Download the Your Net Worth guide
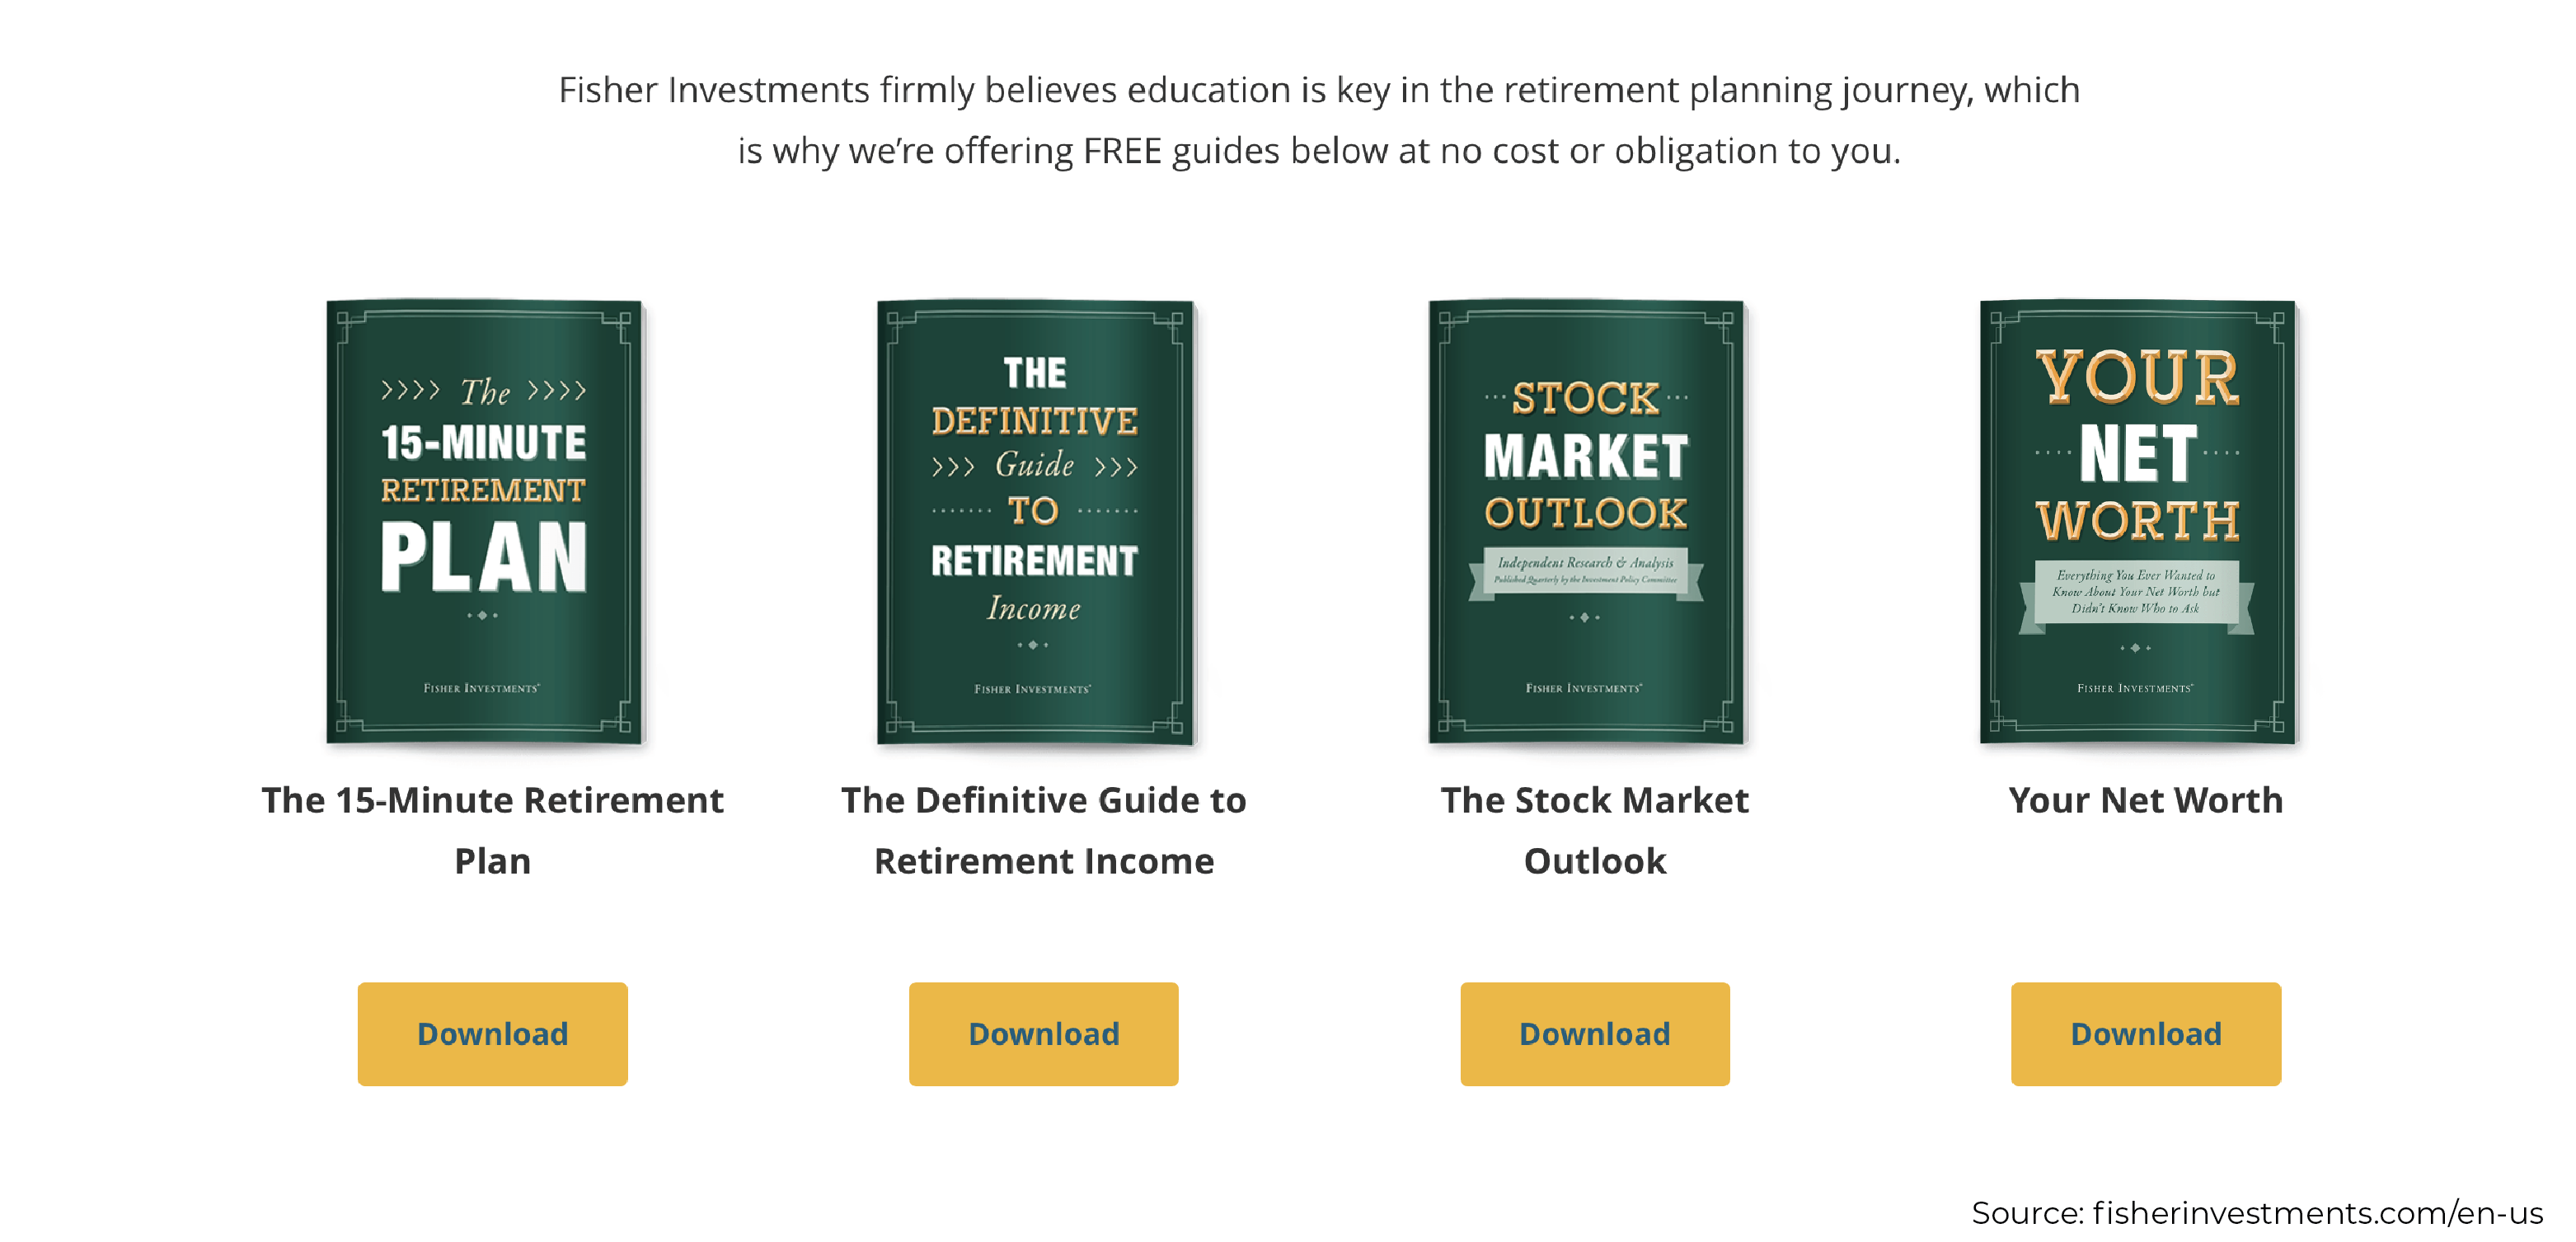The width and height of the screenshot is (2576, 1242). 2146,1033
